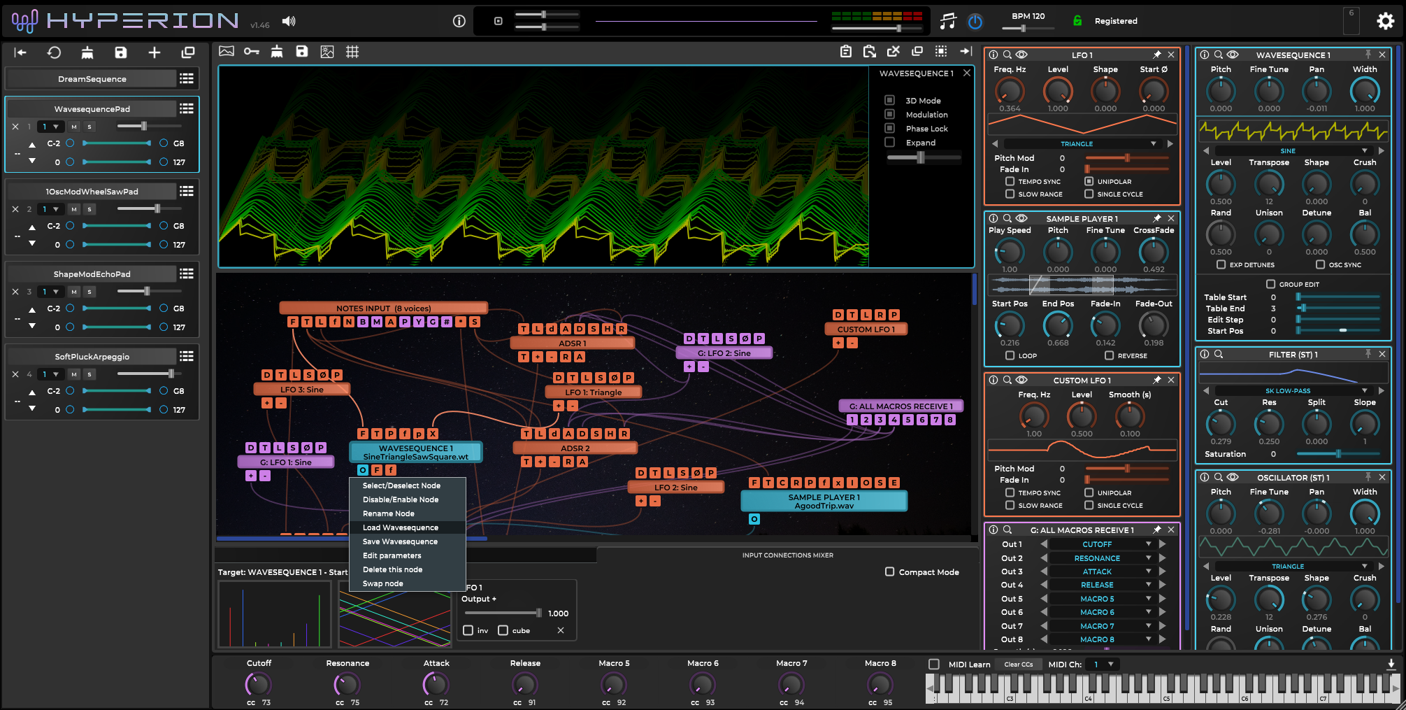Toggle the blue power button in header
This screenshot has width=1406, height=710.
975,22
